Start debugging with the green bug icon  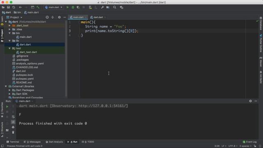73,7
